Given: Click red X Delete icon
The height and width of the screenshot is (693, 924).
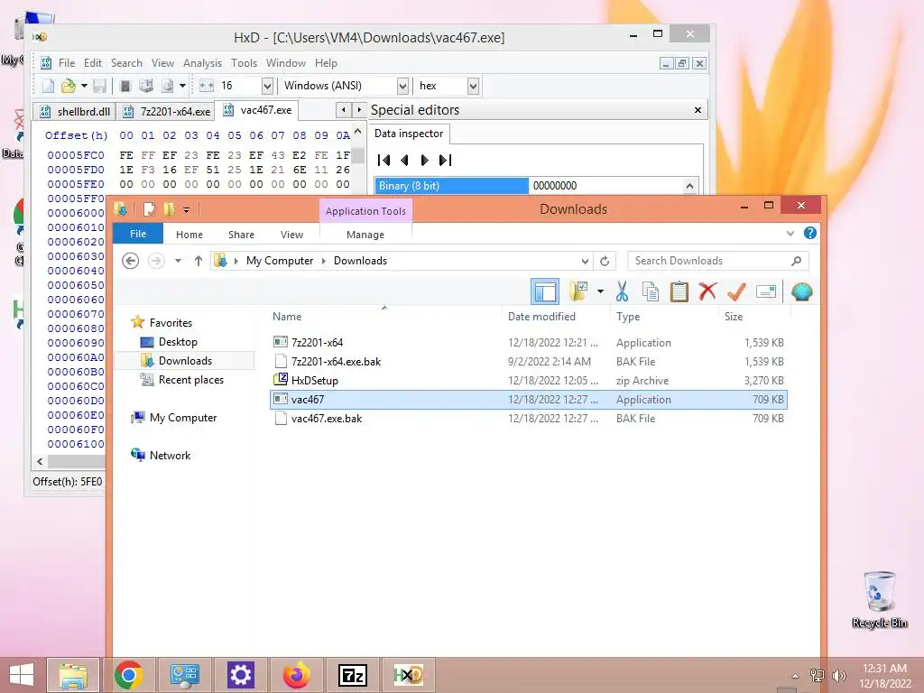Looking at the screenshot, I should [x=707, y=291].
